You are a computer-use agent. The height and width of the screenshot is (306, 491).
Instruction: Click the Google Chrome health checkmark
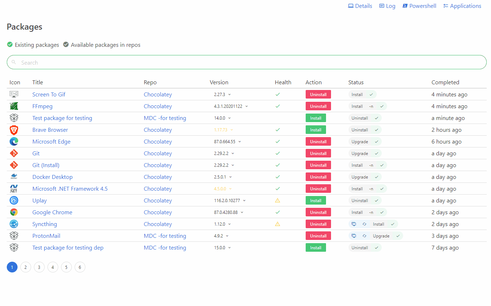pos(277,212)
